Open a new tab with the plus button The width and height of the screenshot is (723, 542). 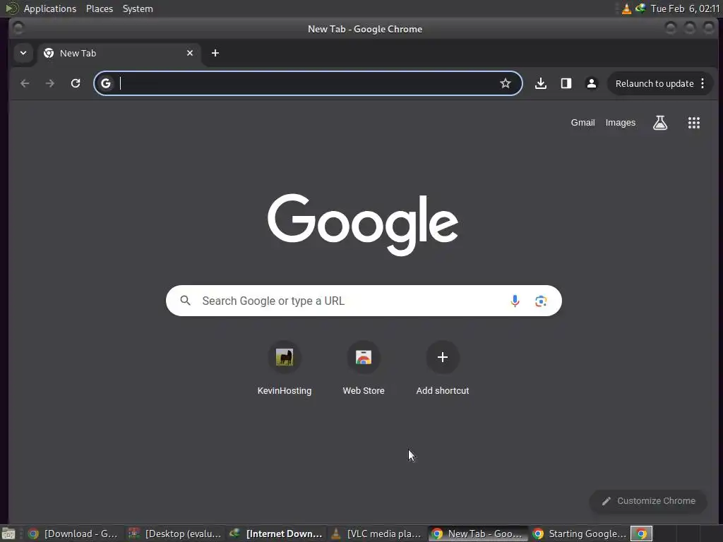215,53
